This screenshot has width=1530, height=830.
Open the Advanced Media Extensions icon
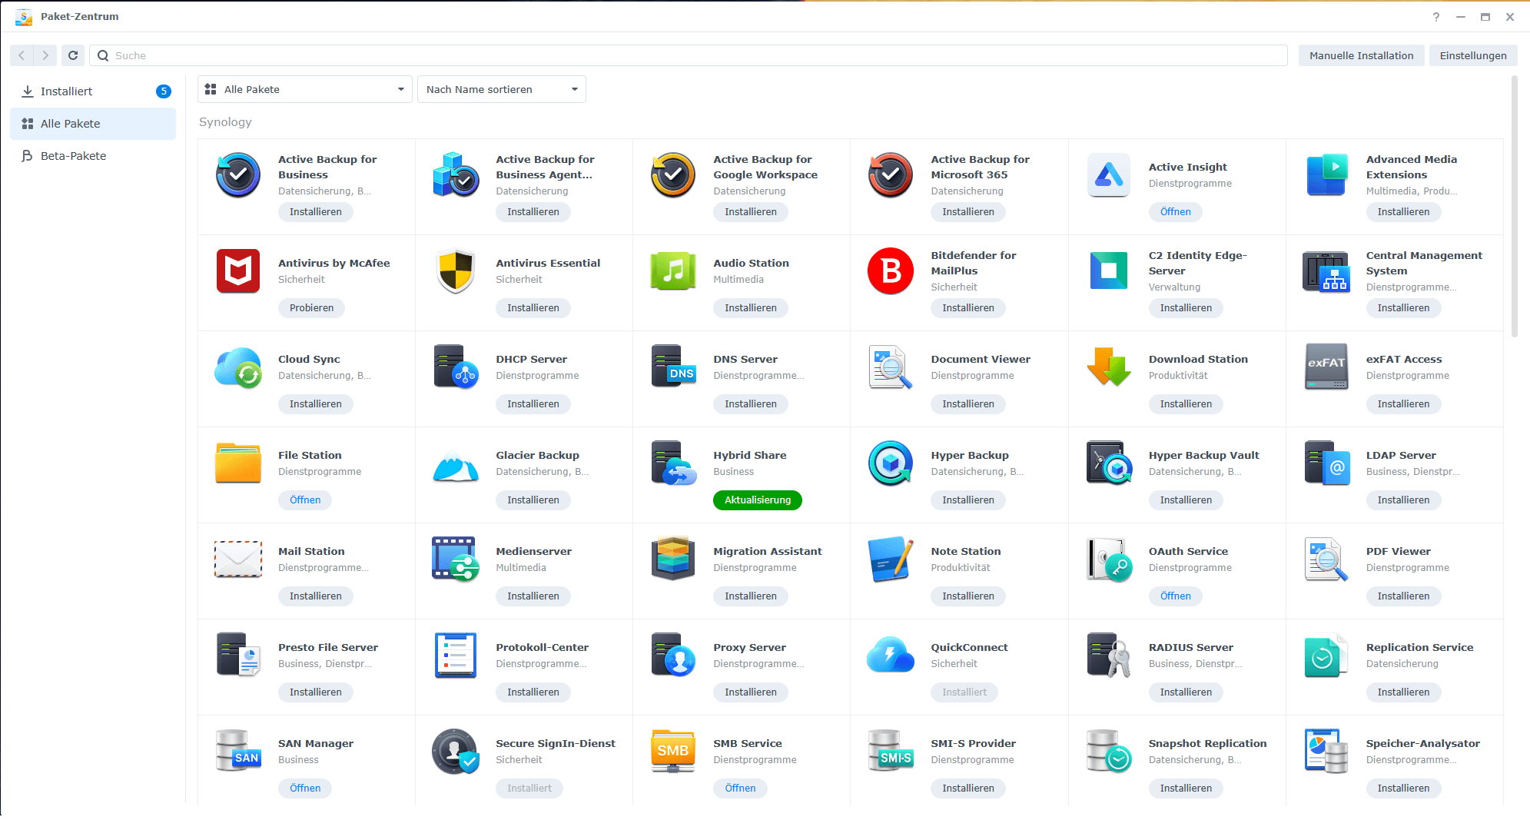point(1326,174)
